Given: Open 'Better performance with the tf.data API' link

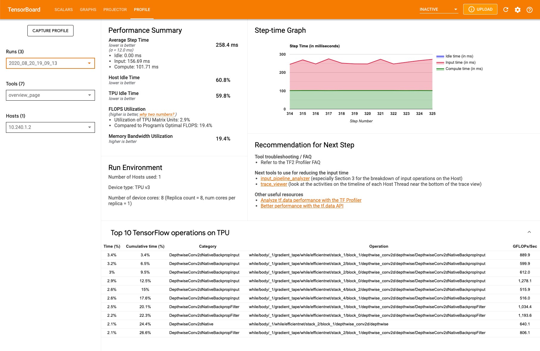Looking at the screenshot, I should 302,206.
